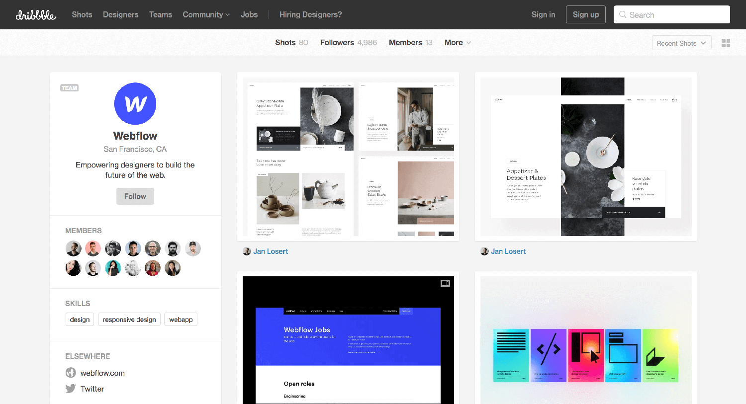Click the Twitter bird icon
Image resolution: width=746 pixels, height=404 pixels.
click(x=71, y=389)
